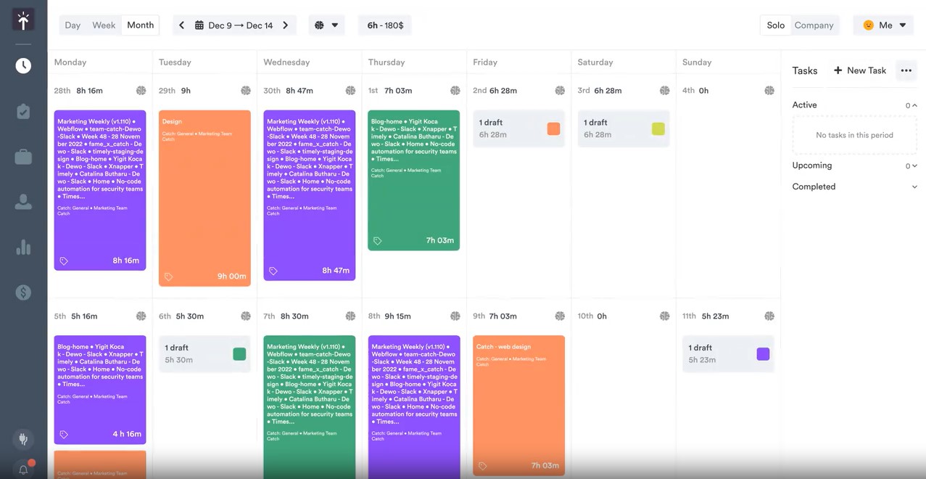Collapse the Active tasks section
Viewport: 926px width, 479px height.
913,105
